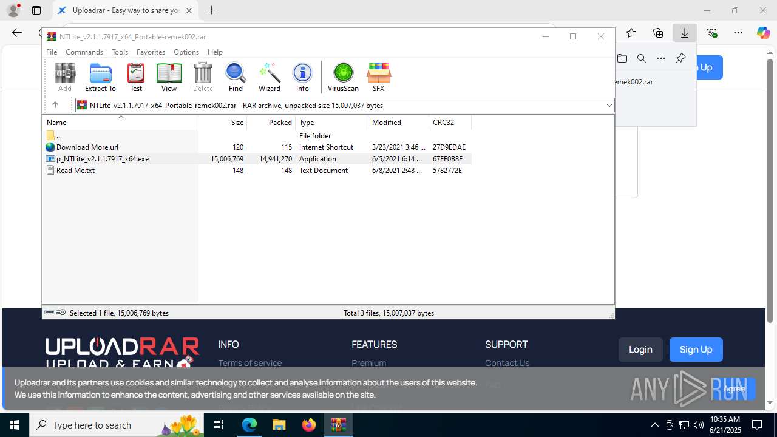Expand the archive path dropdown
This screenshot has width=777, height=437.
(609, 105)
